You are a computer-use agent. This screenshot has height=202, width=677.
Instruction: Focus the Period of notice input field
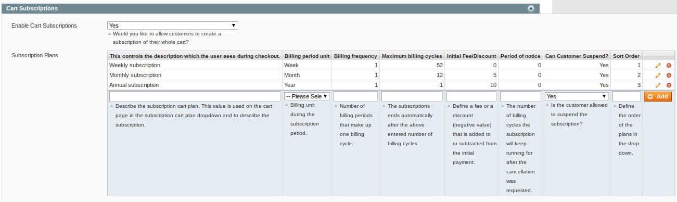(x=520, y=96)
